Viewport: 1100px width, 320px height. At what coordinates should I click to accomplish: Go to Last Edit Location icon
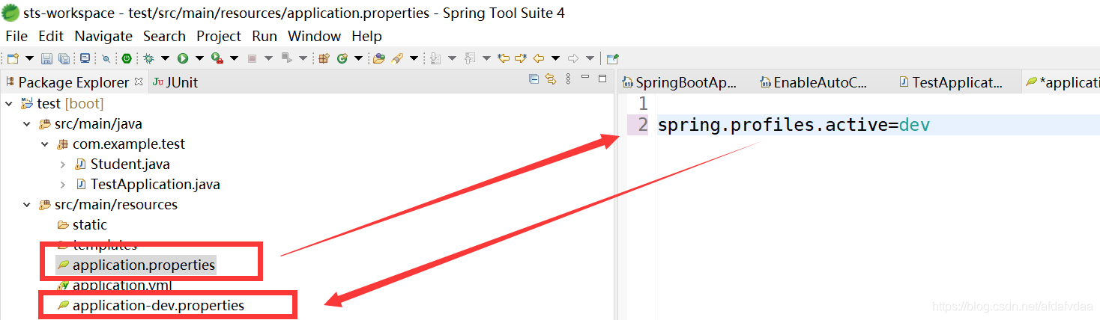tap(504, 58)
